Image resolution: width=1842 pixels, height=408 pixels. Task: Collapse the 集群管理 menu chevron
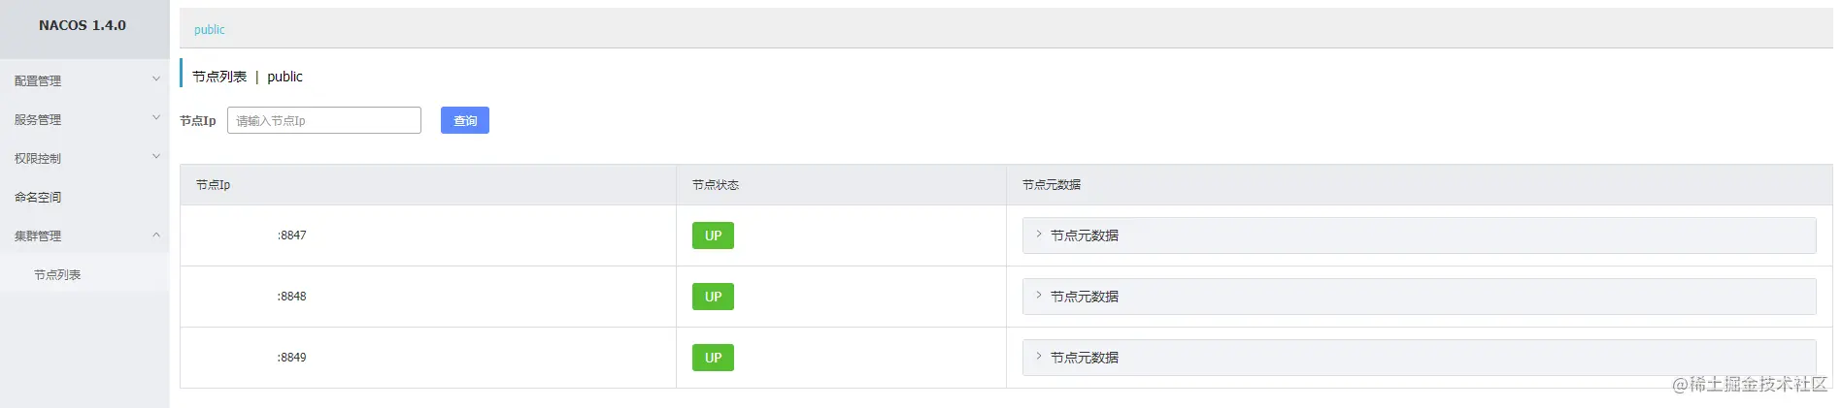155,235
